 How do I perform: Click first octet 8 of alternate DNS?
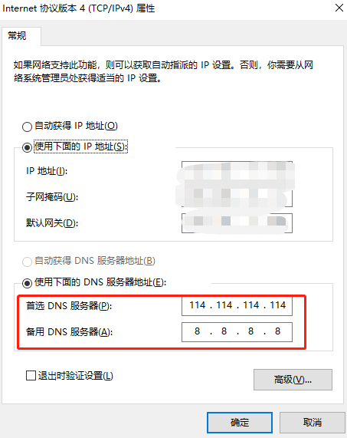click(197, 331)
